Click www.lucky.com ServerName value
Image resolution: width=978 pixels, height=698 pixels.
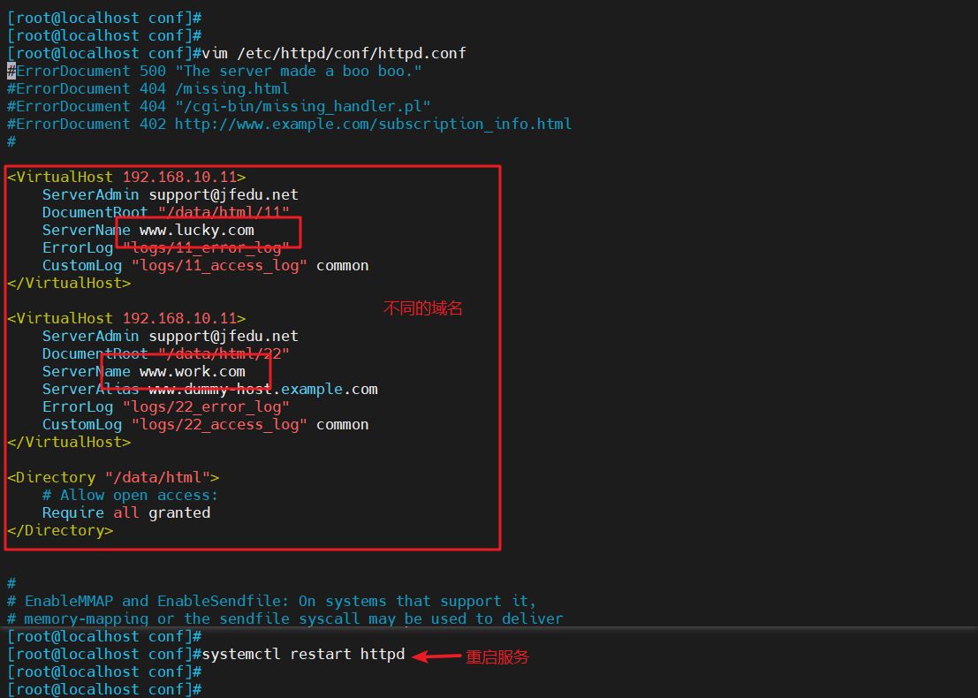[196, 231]
